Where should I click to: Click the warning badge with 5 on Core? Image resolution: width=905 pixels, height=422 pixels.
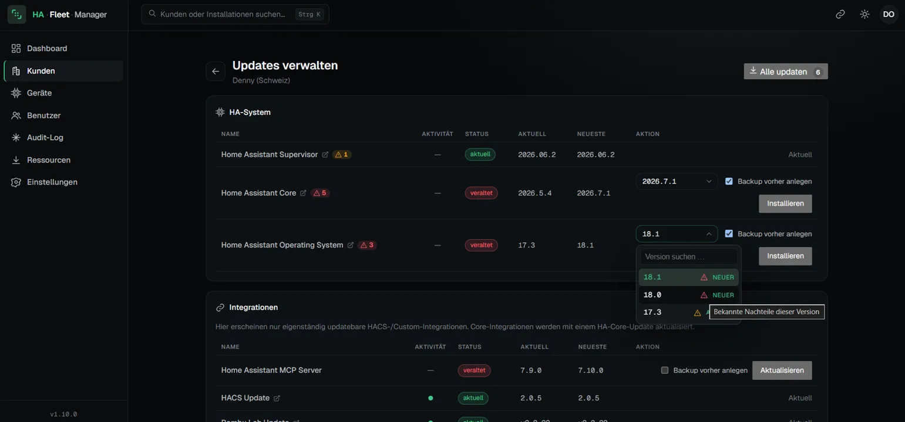pyautogui.click(x=320, y=193)
